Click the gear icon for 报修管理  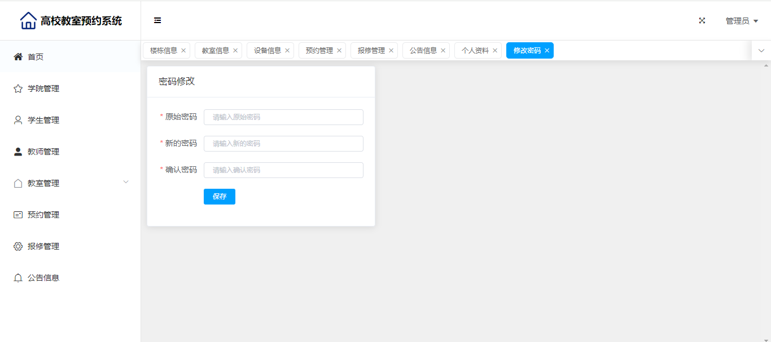click(x=18, y=246)
